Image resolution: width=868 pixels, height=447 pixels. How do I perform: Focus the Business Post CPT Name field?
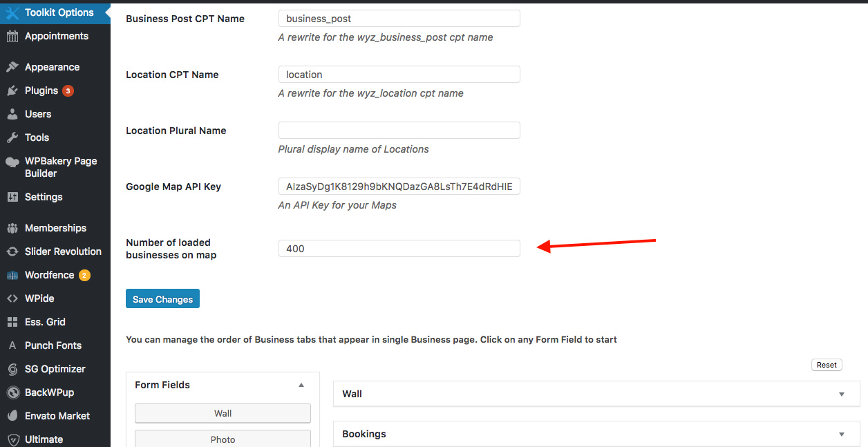(x=399, y=19)
